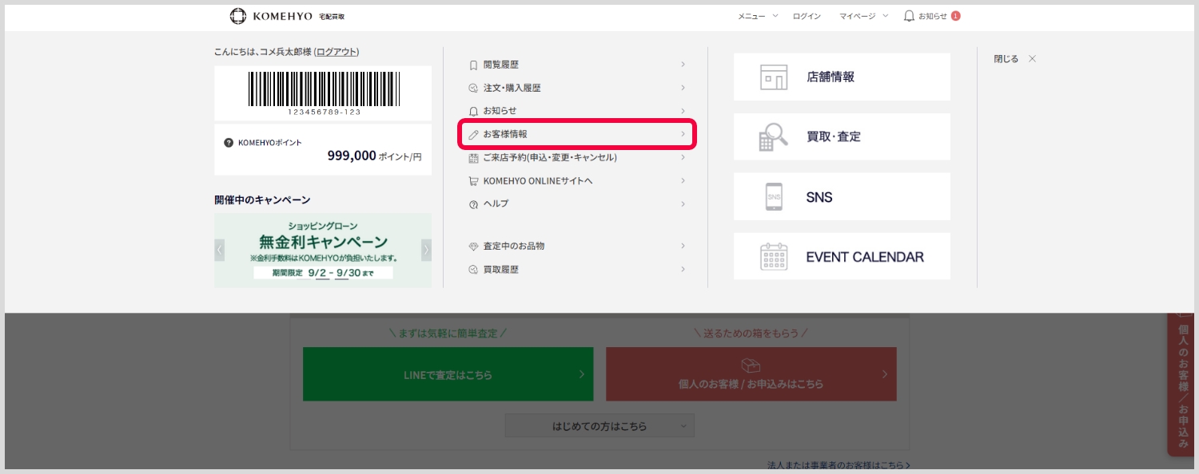The height and width of the screenshot is (474, 1199).
Task: Click the 買取・査定 calculator magnifier icon
Action: tap(773, 137)
